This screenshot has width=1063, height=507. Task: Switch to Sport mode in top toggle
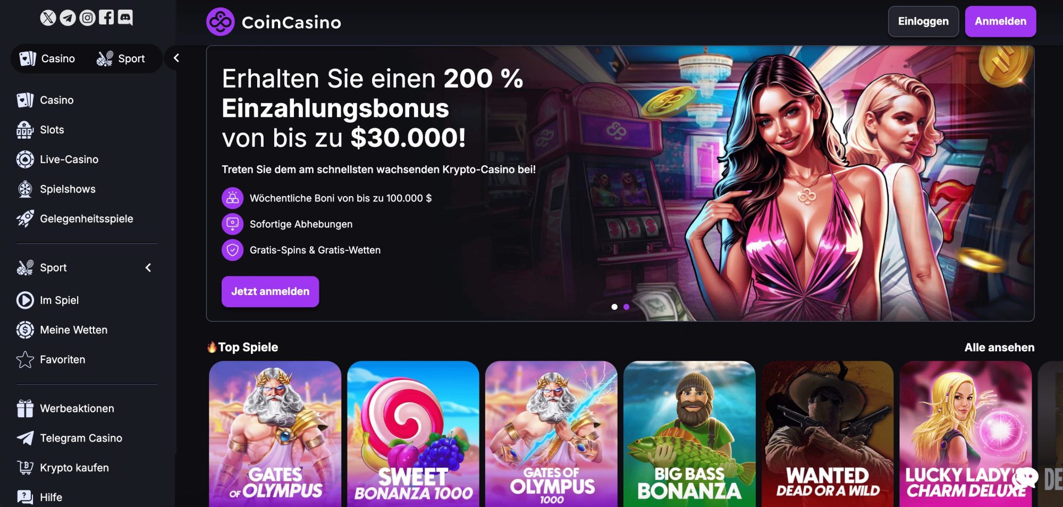(x=121, y=58)
